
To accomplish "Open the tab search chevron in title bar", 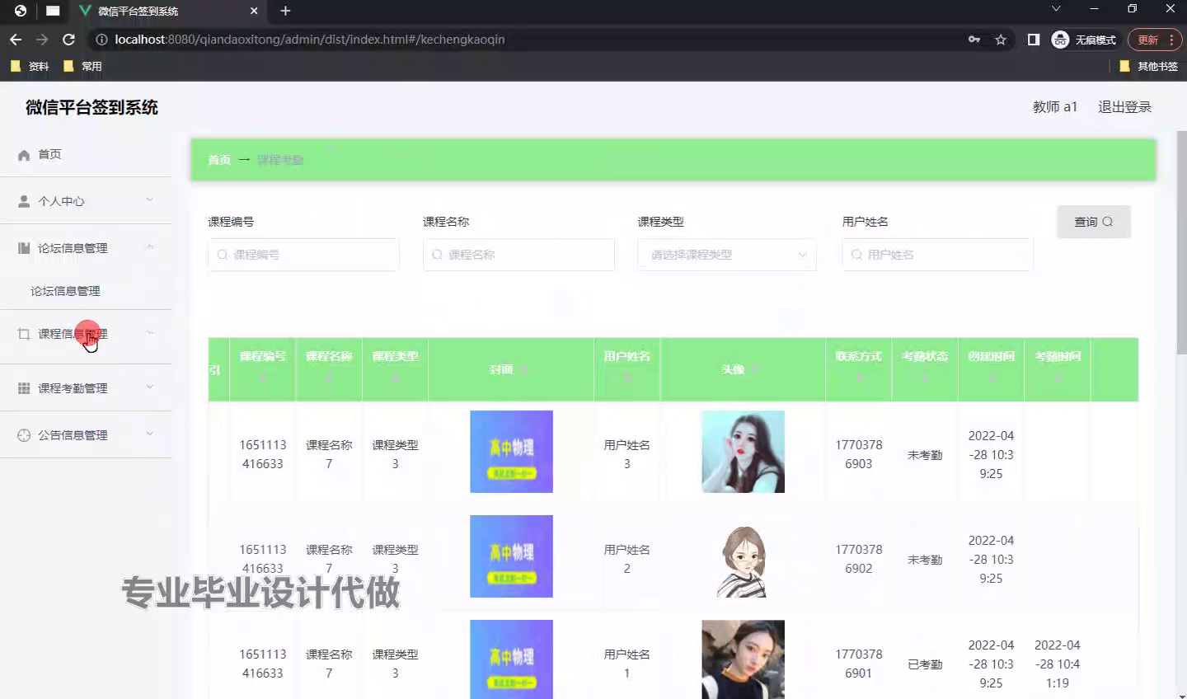I will [1056, 9].
